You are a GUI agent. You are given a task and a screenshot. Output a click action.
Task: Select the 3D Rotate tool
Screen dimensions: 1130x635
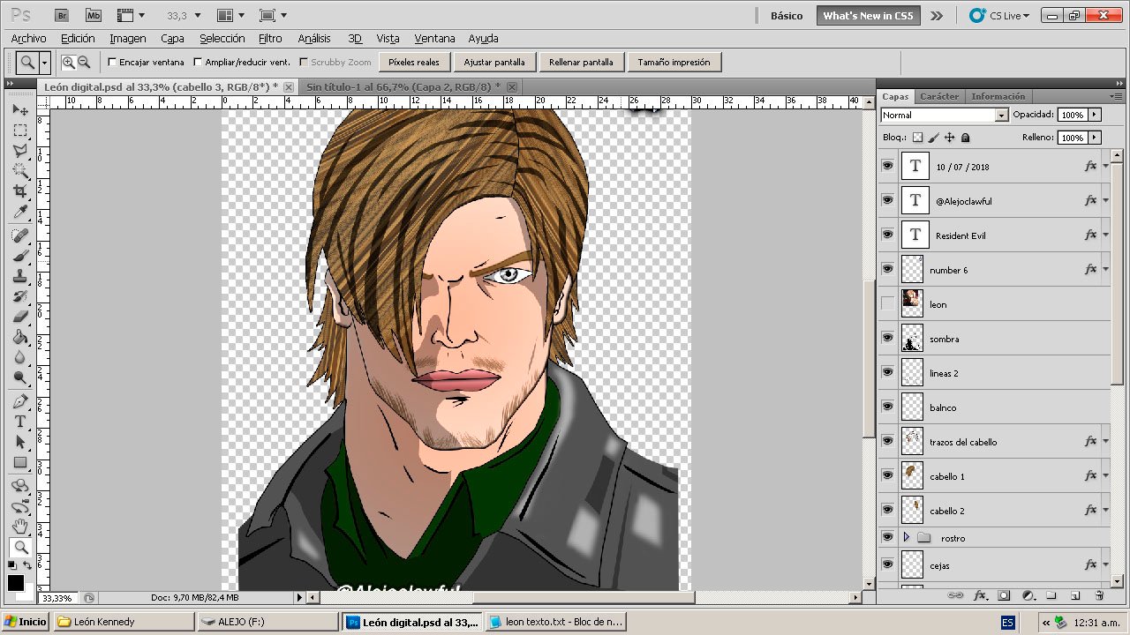coord(20,486)
